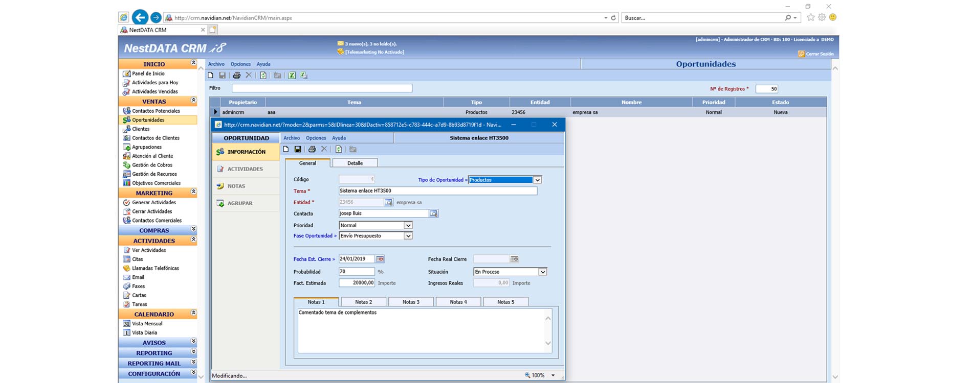Click the Filtro input field
This screenshot has width=972, height=383.
pos(322,88)
